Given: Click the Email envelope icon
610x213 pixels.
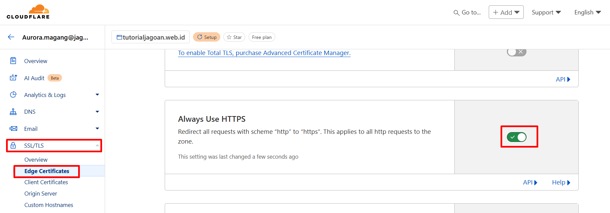Looking at the screenshot, I should point(13,128).
